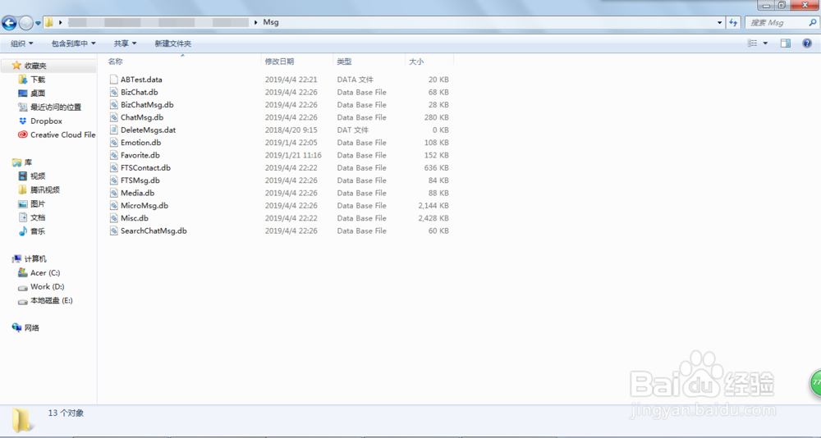
Task: Click the search magnifier icon
Action: tap(812, 22)
